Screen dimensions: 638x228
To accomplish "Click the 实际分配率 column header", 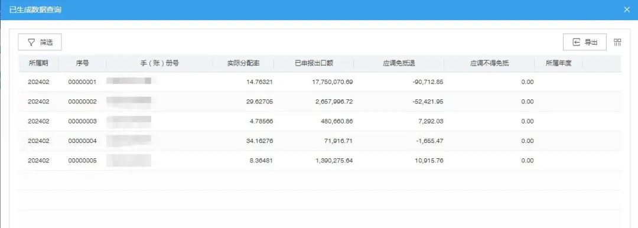I will pos(243,64).
